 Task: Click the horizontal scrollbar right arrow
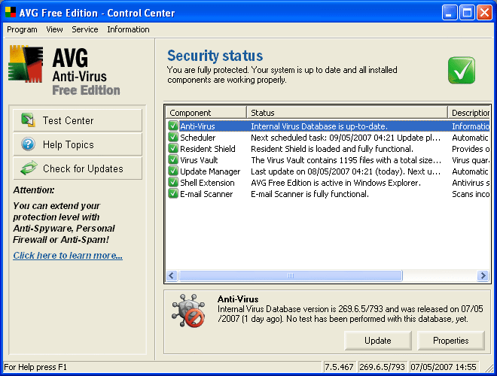pos(483,275)
